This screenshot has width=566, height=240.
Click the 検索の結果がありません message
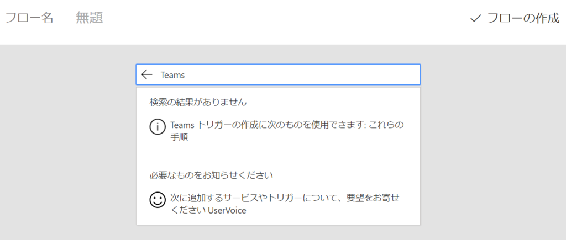pyautogui.click(x=198, y=102)
